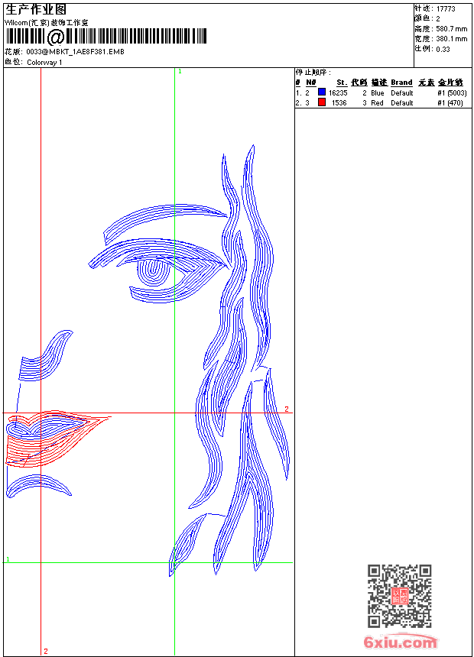474x657 pixels.
Task: Click the green marker 1 at left
Action: [8, 559]
